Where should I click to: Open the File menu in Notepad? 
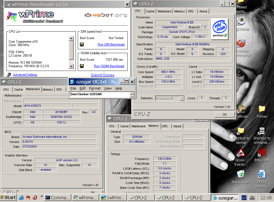point(73,88)
